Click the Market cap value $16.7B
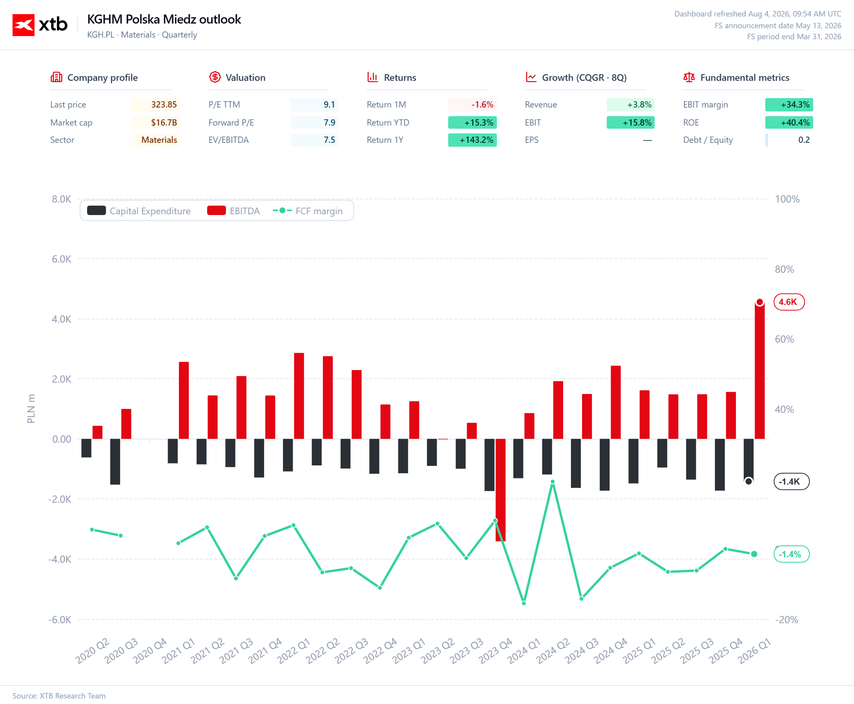This screenshot has width=854, height=704. tap(156, 122)
